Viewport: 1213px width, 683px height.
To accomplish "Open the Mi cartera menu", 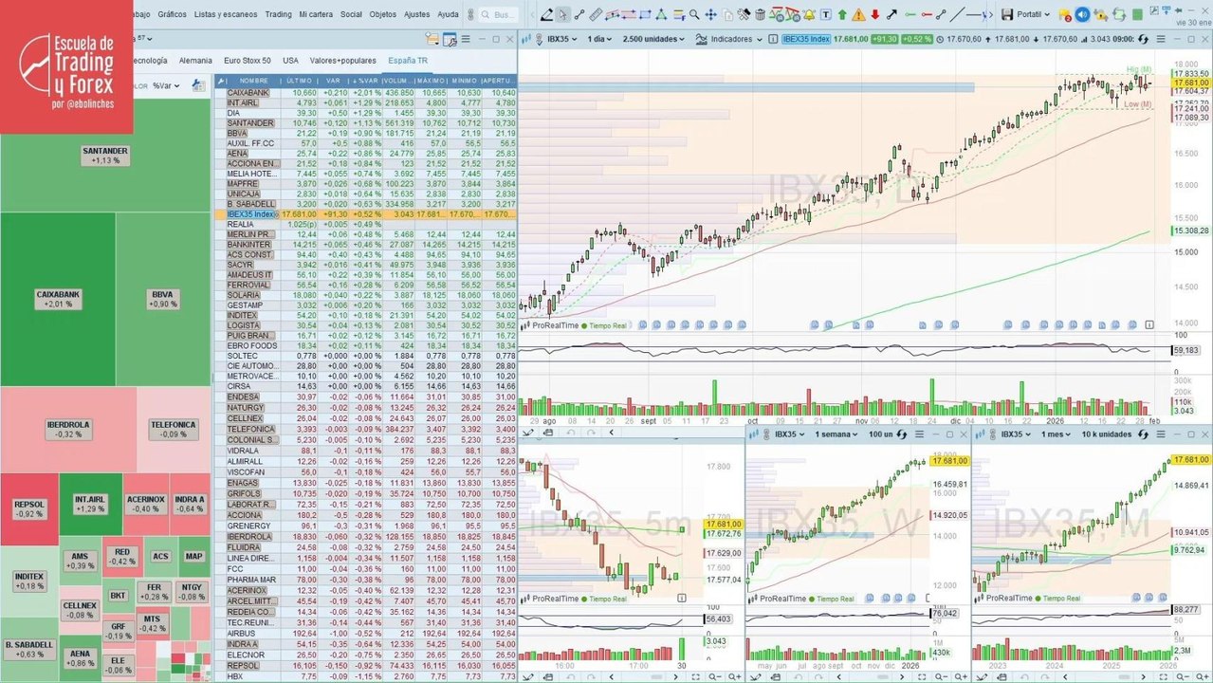I will pyautogui.click(x=316, y=15).
